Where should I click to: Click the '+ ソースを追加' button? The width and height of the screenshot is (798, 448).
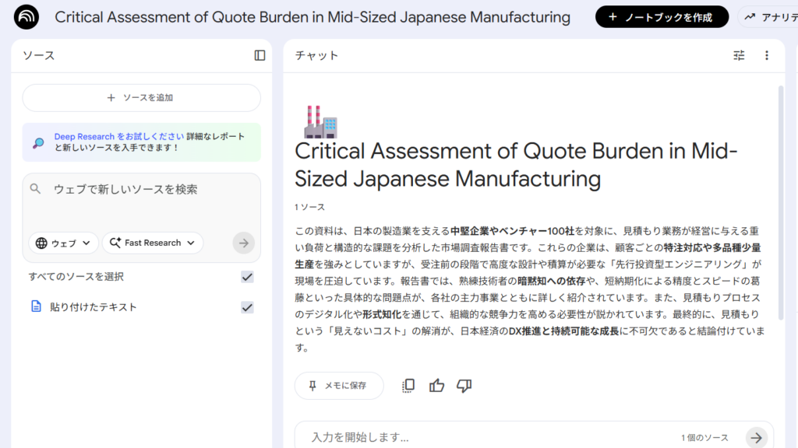point(141,98)
